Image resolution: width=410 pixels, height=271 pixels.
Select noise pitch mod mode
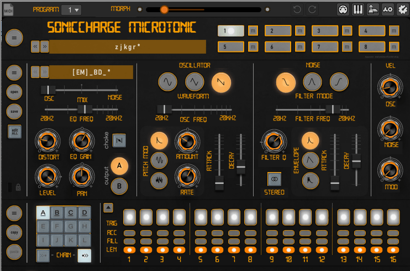159,180
